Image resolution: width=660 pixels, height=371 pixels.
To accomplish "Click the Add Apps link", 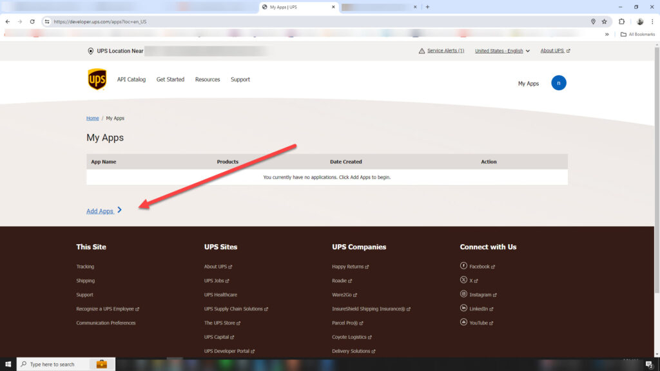I will pos(100,211).
